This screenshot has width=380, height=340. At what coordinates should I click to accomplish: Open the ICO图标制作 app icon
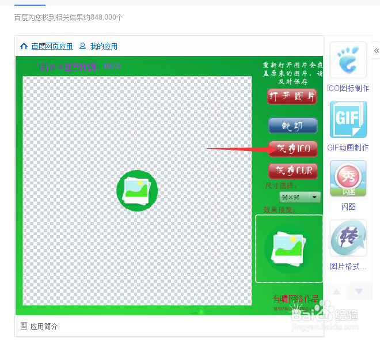pos(348,60)
